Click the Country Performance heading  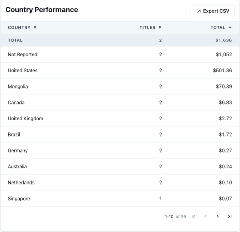point(42,10)
